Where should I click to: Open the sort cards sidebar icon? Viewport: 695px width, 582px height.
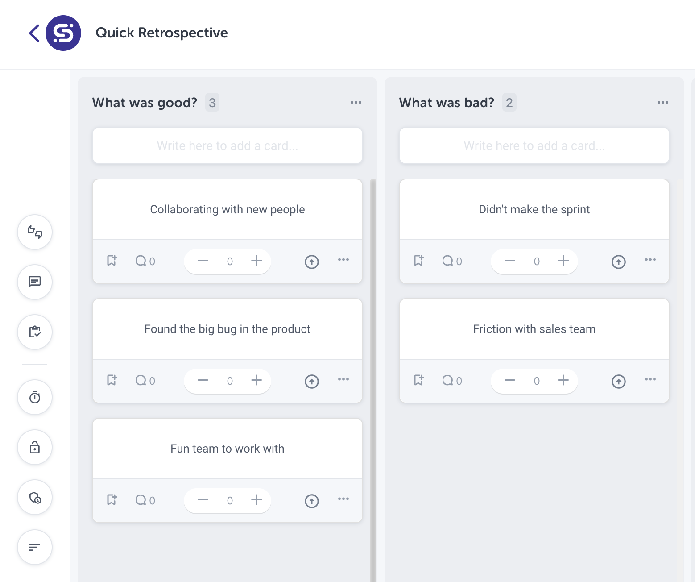pos(35,547)
